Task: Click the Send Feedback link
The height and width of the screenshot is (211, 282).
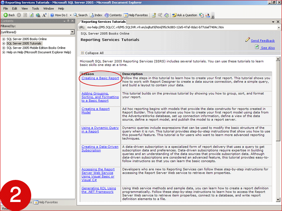Action: (263, 41)
